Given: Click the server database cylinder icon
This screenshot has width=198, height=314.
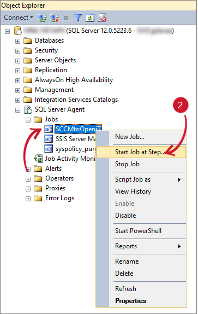Looking at the screenshot, I should (18, 31).
